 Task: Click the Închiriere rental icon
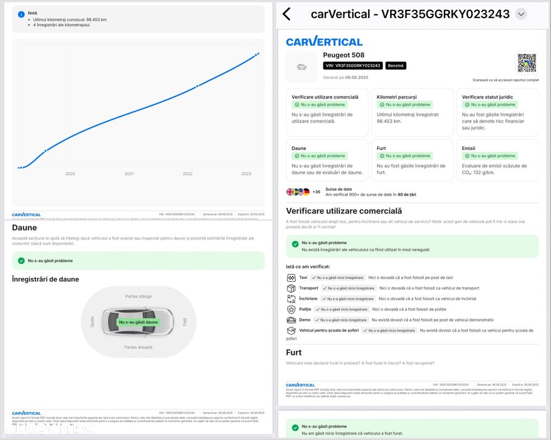click(291, 299)
